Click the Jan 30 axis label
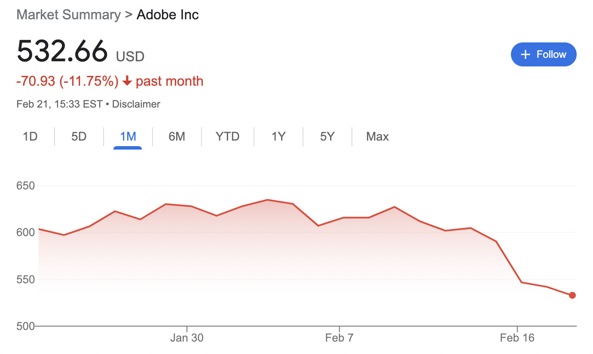The image size is (593, 354). click(x=187, y=338)
